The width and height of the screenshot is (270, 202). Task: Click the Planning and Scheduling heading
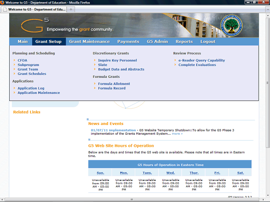[x=34, y=53]
